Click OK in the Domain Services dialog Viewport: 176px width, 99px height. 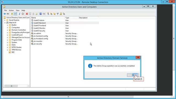tap(133, 75)
